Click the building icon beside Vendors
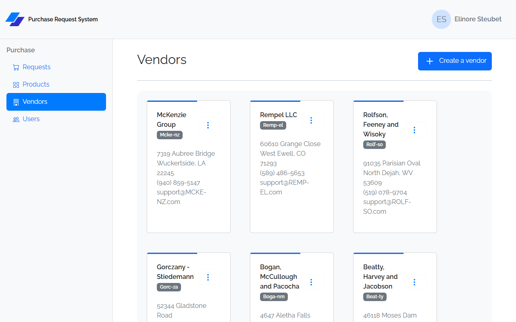 16,102
